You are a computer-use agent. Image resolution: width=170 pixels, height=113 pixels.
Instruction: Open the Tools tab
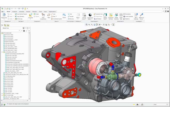(40, 12)
